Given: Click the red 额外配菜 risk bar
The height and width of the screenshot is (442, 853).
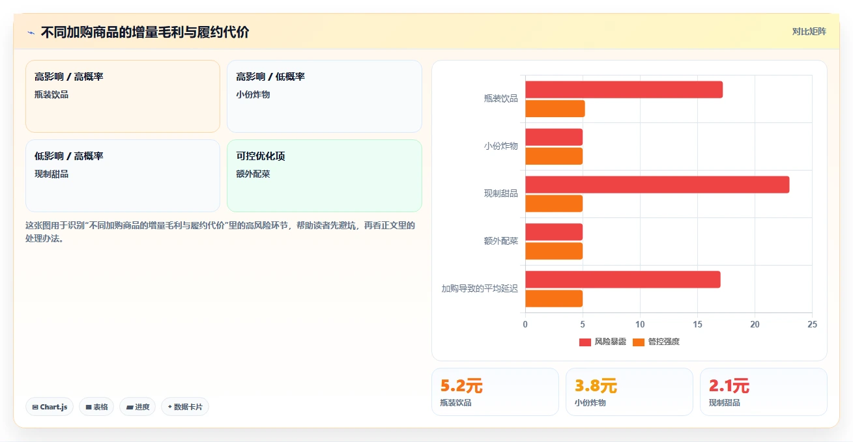Looking at the screenshot, I should 554,232.
